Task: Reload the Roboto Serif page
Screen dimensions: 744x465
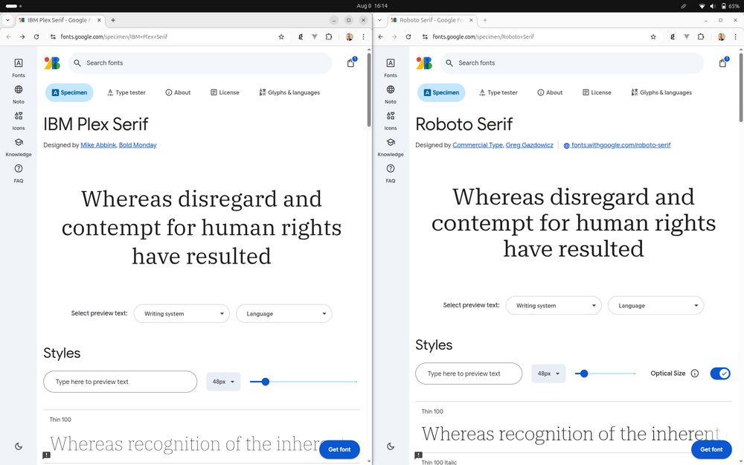Action: point(408,36)
